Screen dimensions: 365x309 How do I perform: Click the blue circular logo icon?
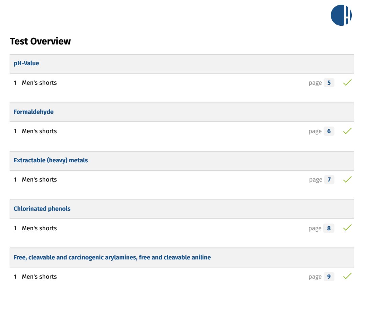[341, 15]
